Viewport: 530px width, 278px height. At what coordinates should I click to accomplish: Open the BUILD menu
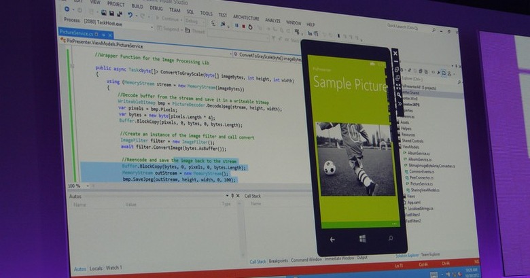(137, 6)
